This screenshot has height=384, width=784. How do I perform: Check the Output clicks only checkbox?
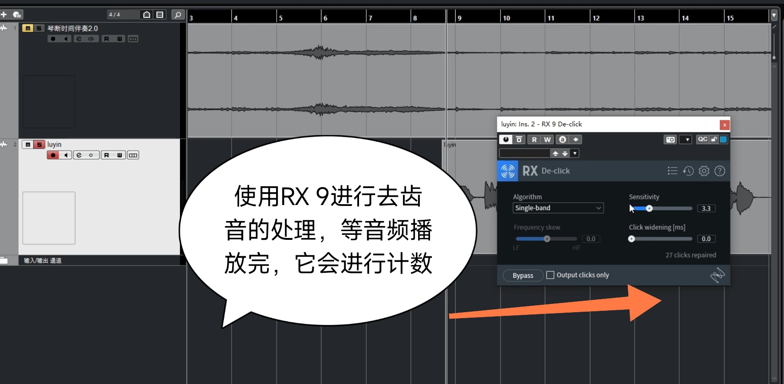point(550,275)
